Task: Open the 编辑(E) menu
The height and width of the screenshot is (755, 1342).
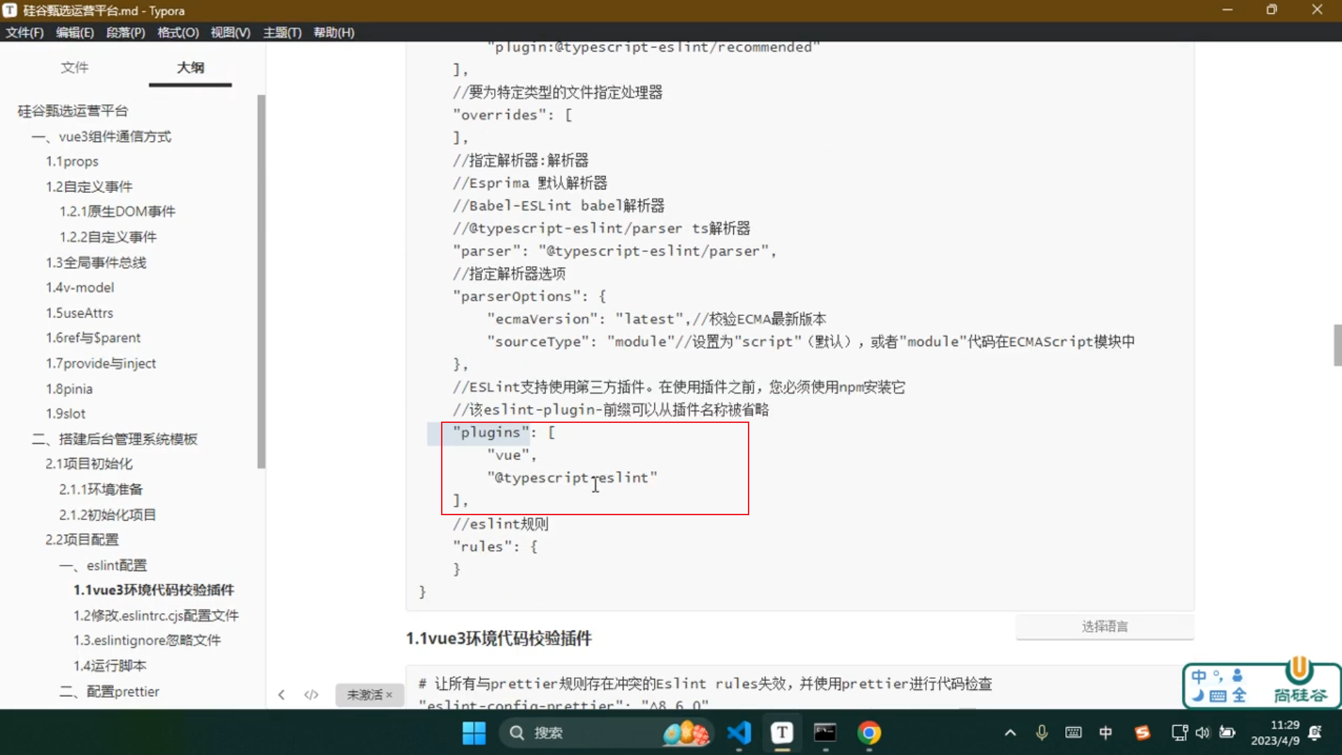Action: (75, 32)
